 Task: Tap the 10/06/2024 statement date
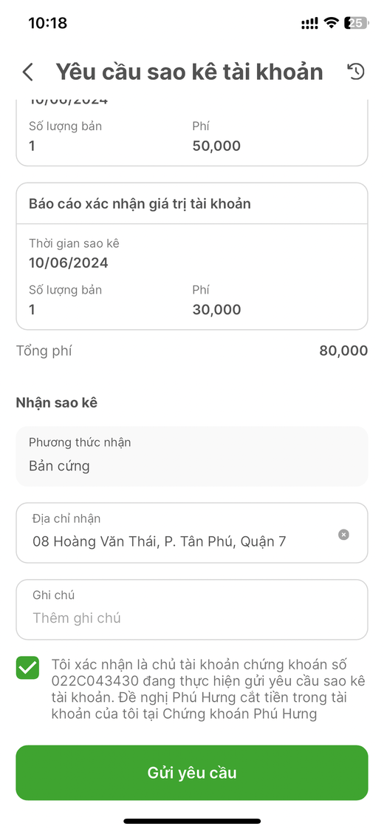point(69,263)
